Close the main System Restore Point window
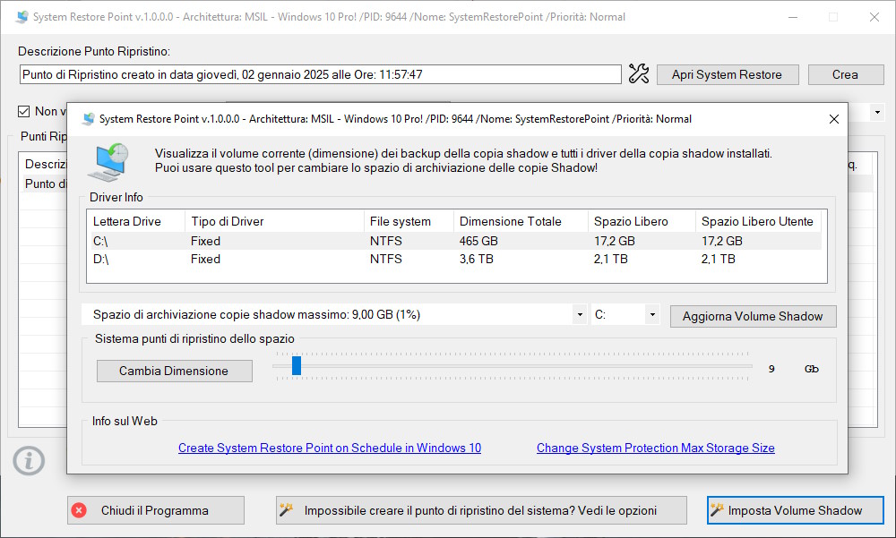896x538 pixels. point(874,17)
